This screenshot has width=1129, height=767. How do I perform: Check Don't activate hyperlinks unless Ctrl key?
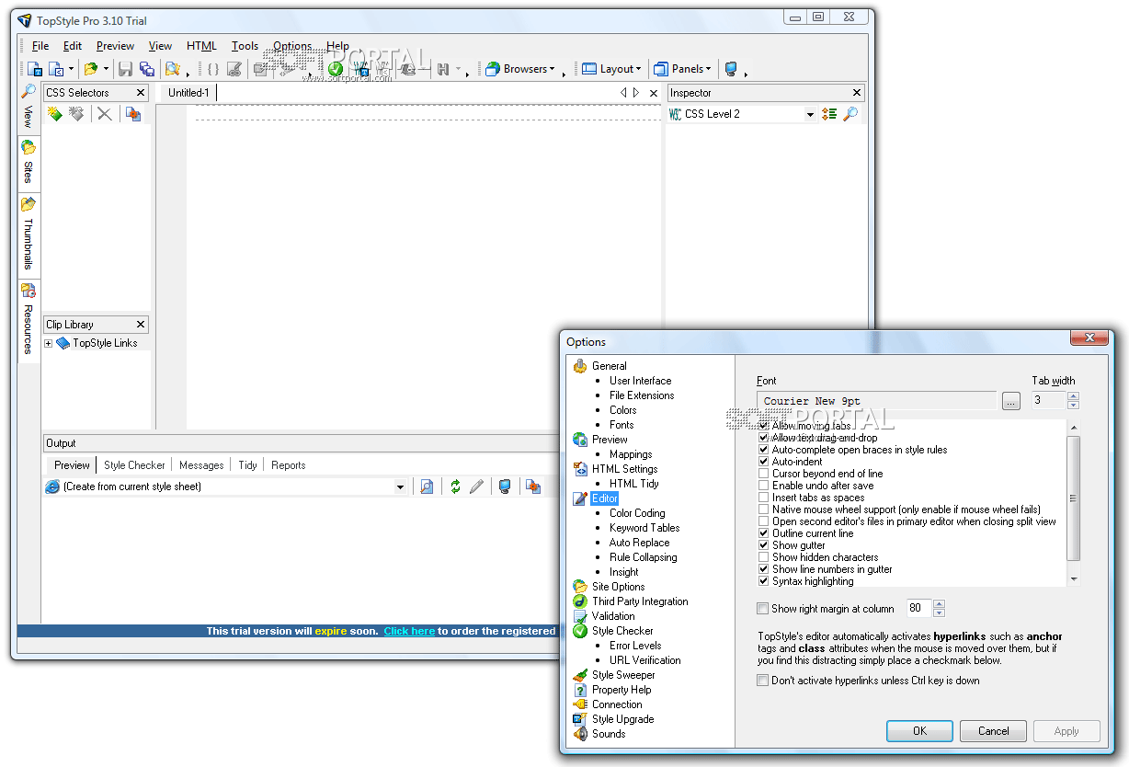tap(762, 681)
